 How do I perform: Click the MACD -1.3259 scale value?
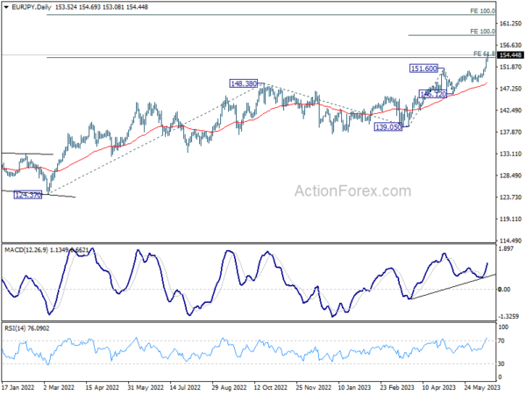click(508, 316)
